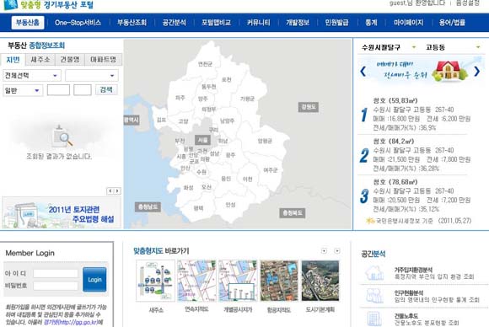
Task: Open the 항공지적도 aerial thumbnail
Action: tap(279, 281)
